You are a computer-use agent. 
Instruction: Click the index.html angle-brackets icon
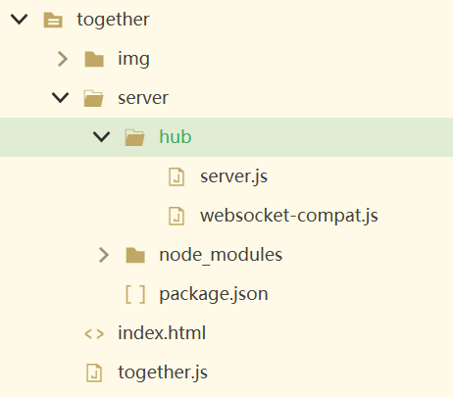94,333
